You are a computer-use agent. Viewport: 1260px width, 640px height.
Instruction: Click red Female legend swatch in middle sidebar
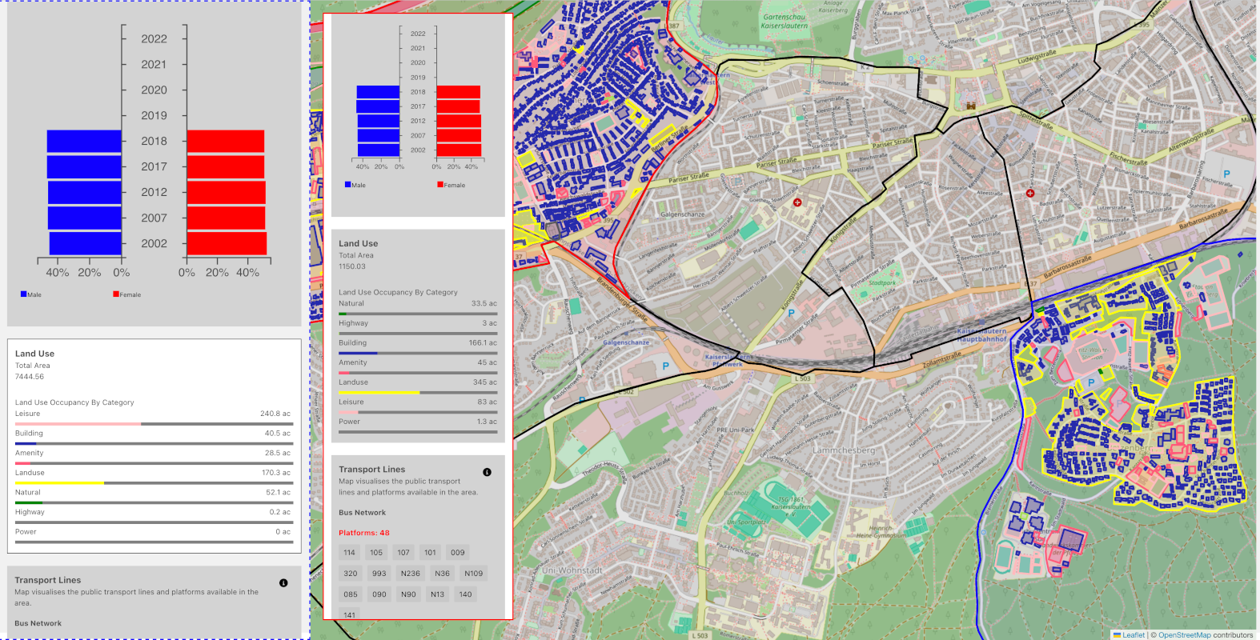440,184
